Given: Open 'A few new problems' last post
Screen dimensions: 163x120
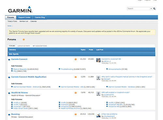Looking at the screenshot, I should [109, 114].
